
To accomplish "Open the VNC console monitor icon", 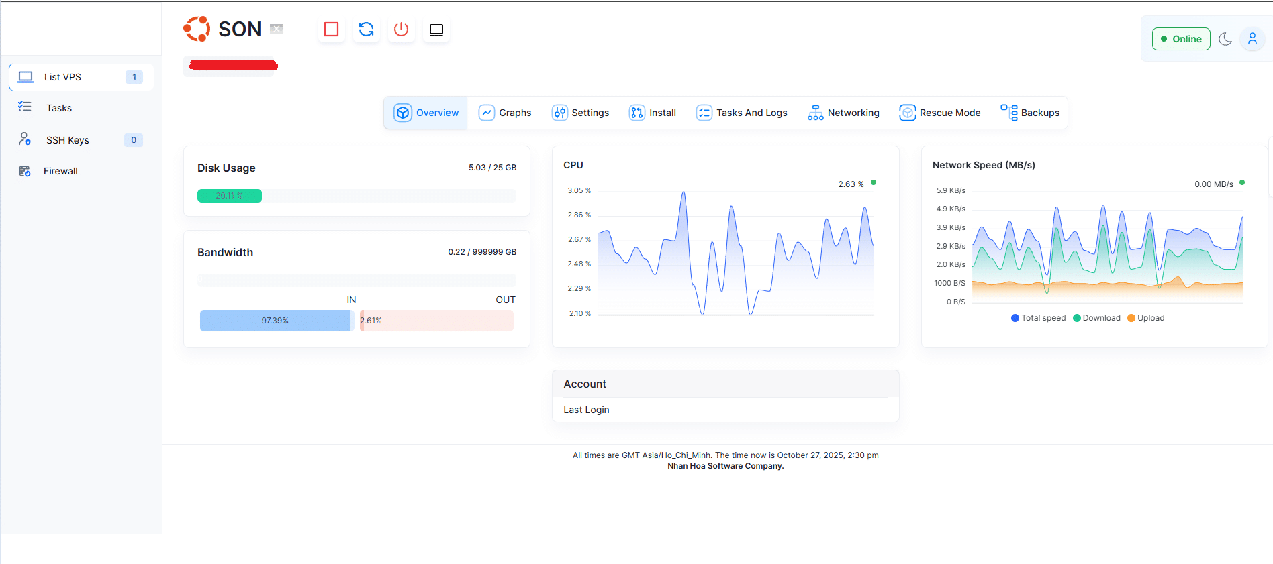I will click(436, 30).
